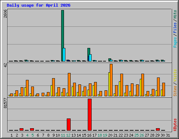
Task: Click the cyan "Pages" legend label
Action: click(x=175, y=42)
